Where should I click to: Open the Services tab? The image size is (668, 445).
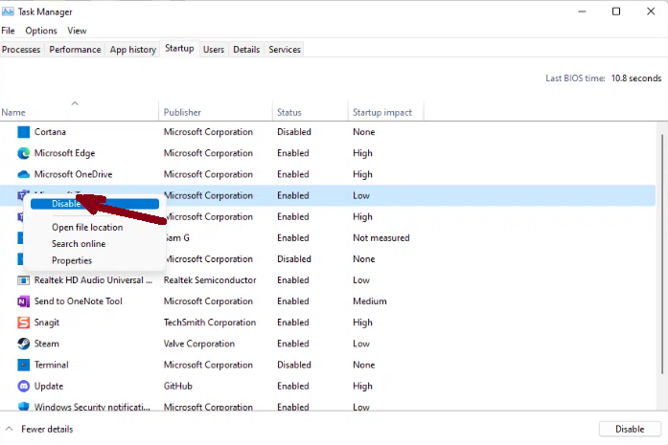[x=285, y=50]
